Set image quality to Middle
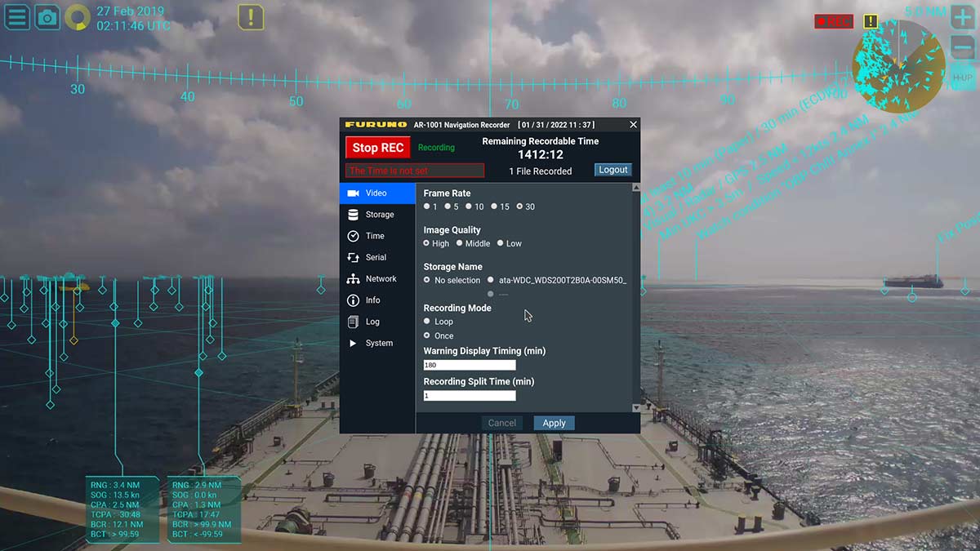Image resolution: width=980 pixels, height=551 pixels. [460, 243]
